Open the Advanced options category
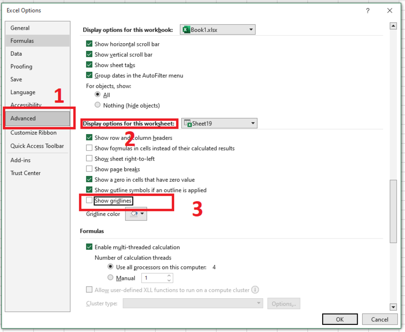 (37, 118)
